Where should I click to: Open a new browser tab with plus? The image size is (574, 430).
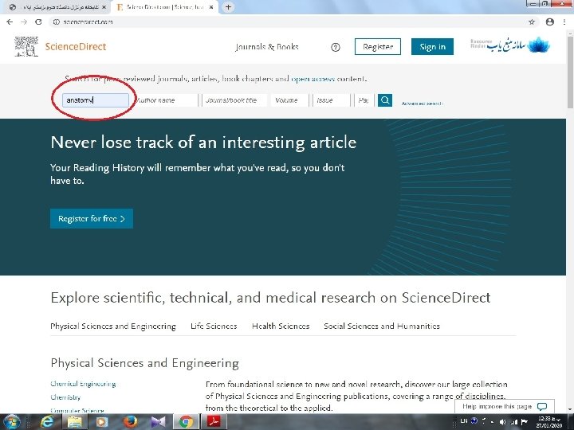[x=228, y=7]
